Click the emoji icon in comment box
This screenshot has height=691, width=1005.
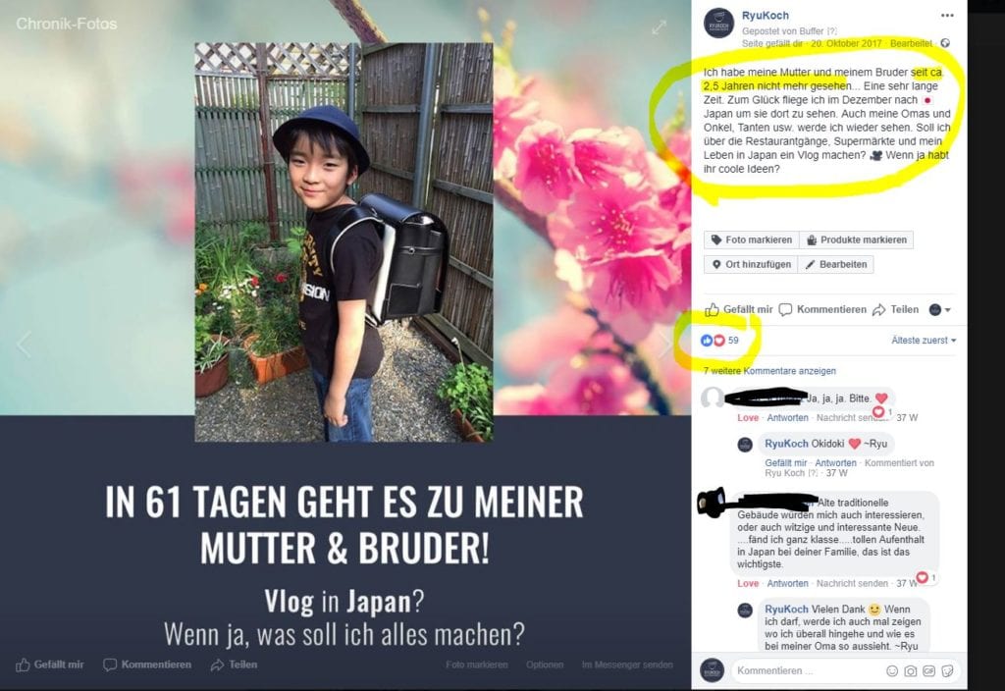891,670
